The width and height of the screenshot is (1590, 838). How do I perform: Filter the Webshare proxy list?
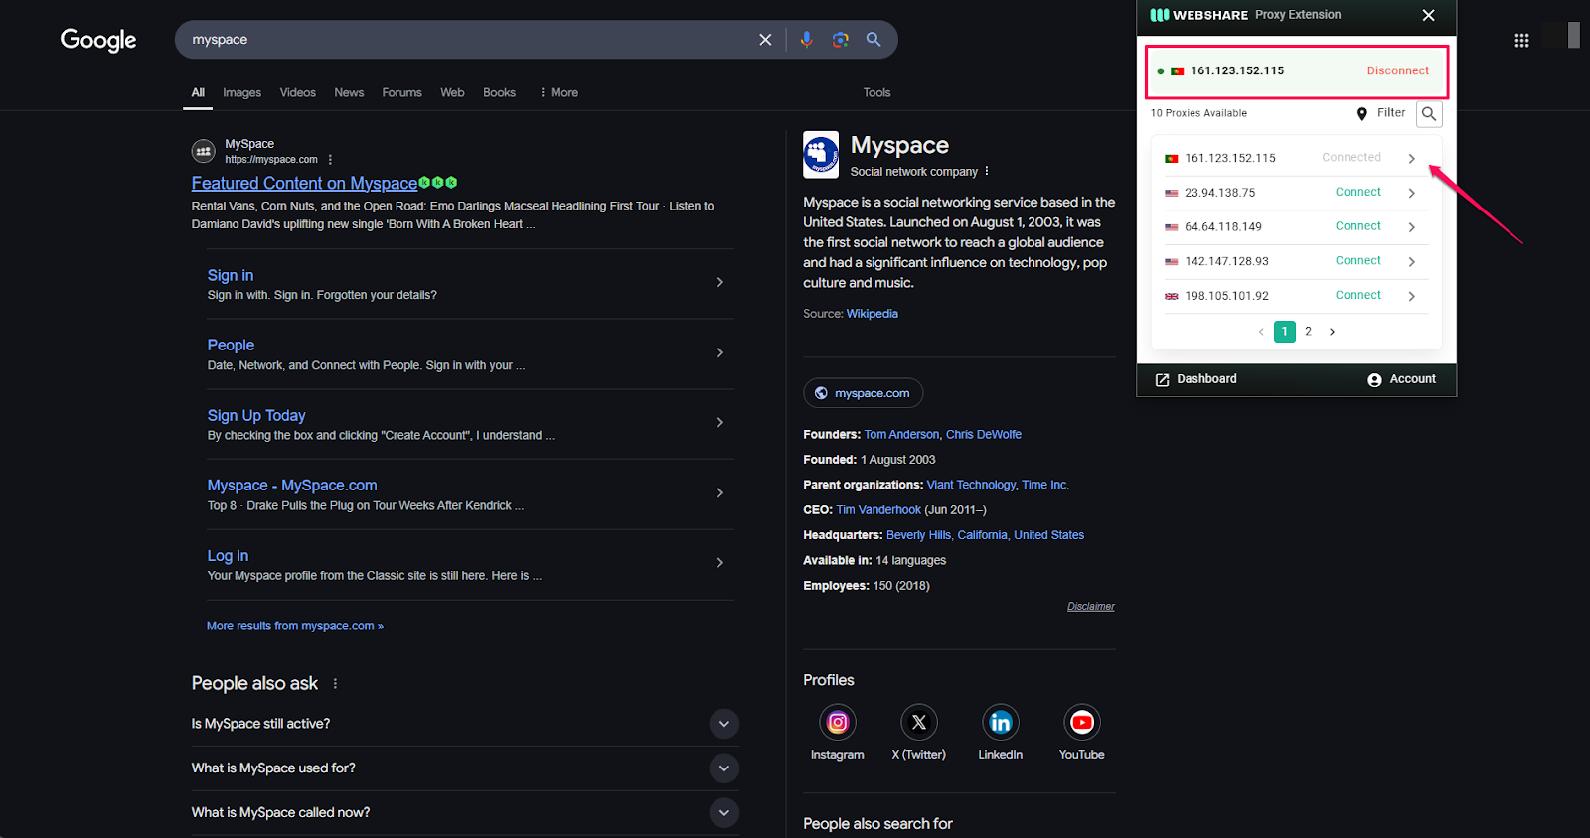point(1381,113)
